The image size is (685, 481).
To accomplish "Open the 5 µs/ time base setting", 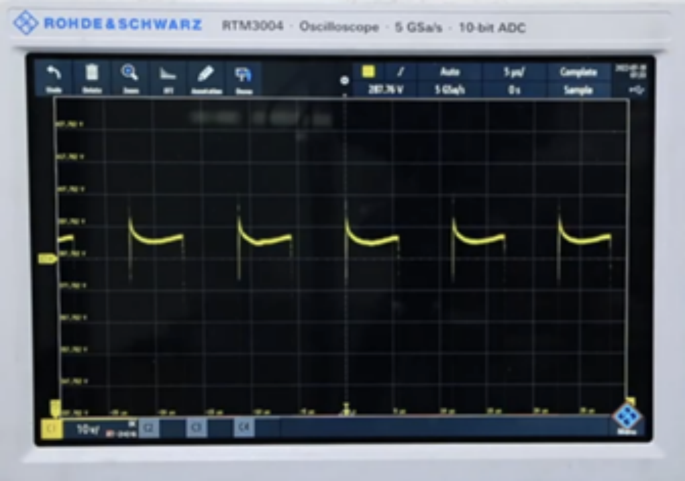I will pos(514,71).
